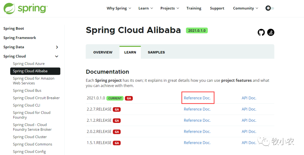Open Spring Cloud - Cloud Foundry Service Broker
This screenshot has width=304, height=155.
pyautogui.click(x=32, y=127)
